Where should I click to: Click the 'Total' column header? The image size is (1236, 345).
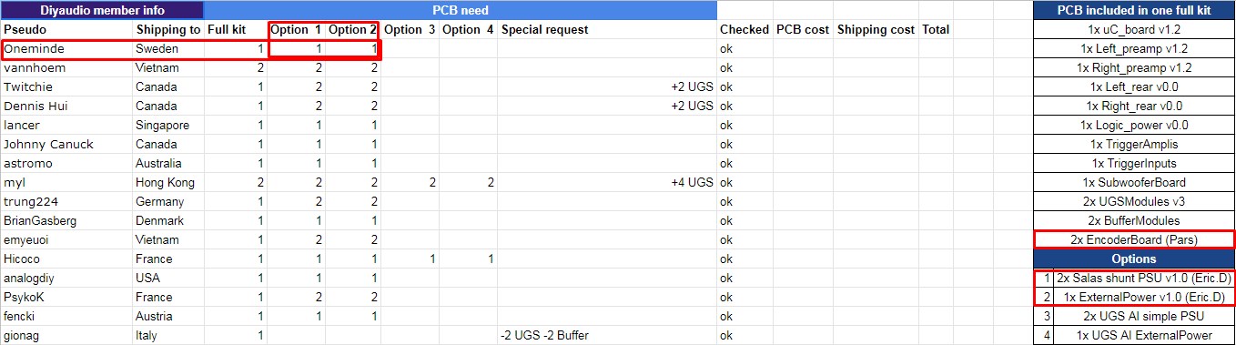click(x=937, y=29)
